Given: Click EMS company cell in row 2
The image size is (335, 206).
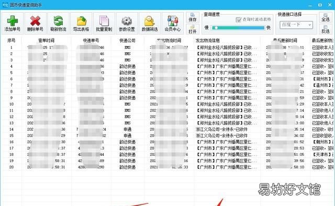Looking at the screenshot, I should (x=128, y=54).
